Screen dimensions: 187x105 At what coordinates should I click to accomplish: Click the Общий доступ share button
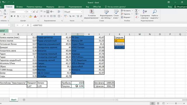(180, 7)
